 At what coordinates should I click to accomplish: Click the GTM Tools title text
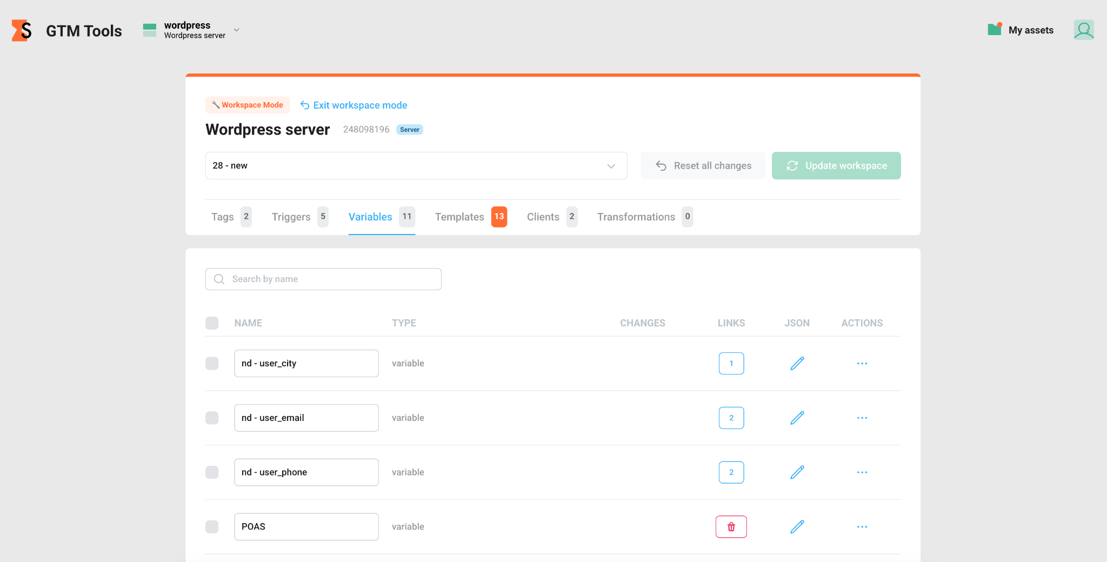(x=84, y=31)
